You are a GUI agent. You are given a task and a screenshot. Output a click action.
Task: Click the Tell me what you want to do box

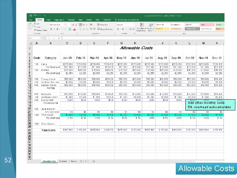pyautogui.click(x=128, y=20)
